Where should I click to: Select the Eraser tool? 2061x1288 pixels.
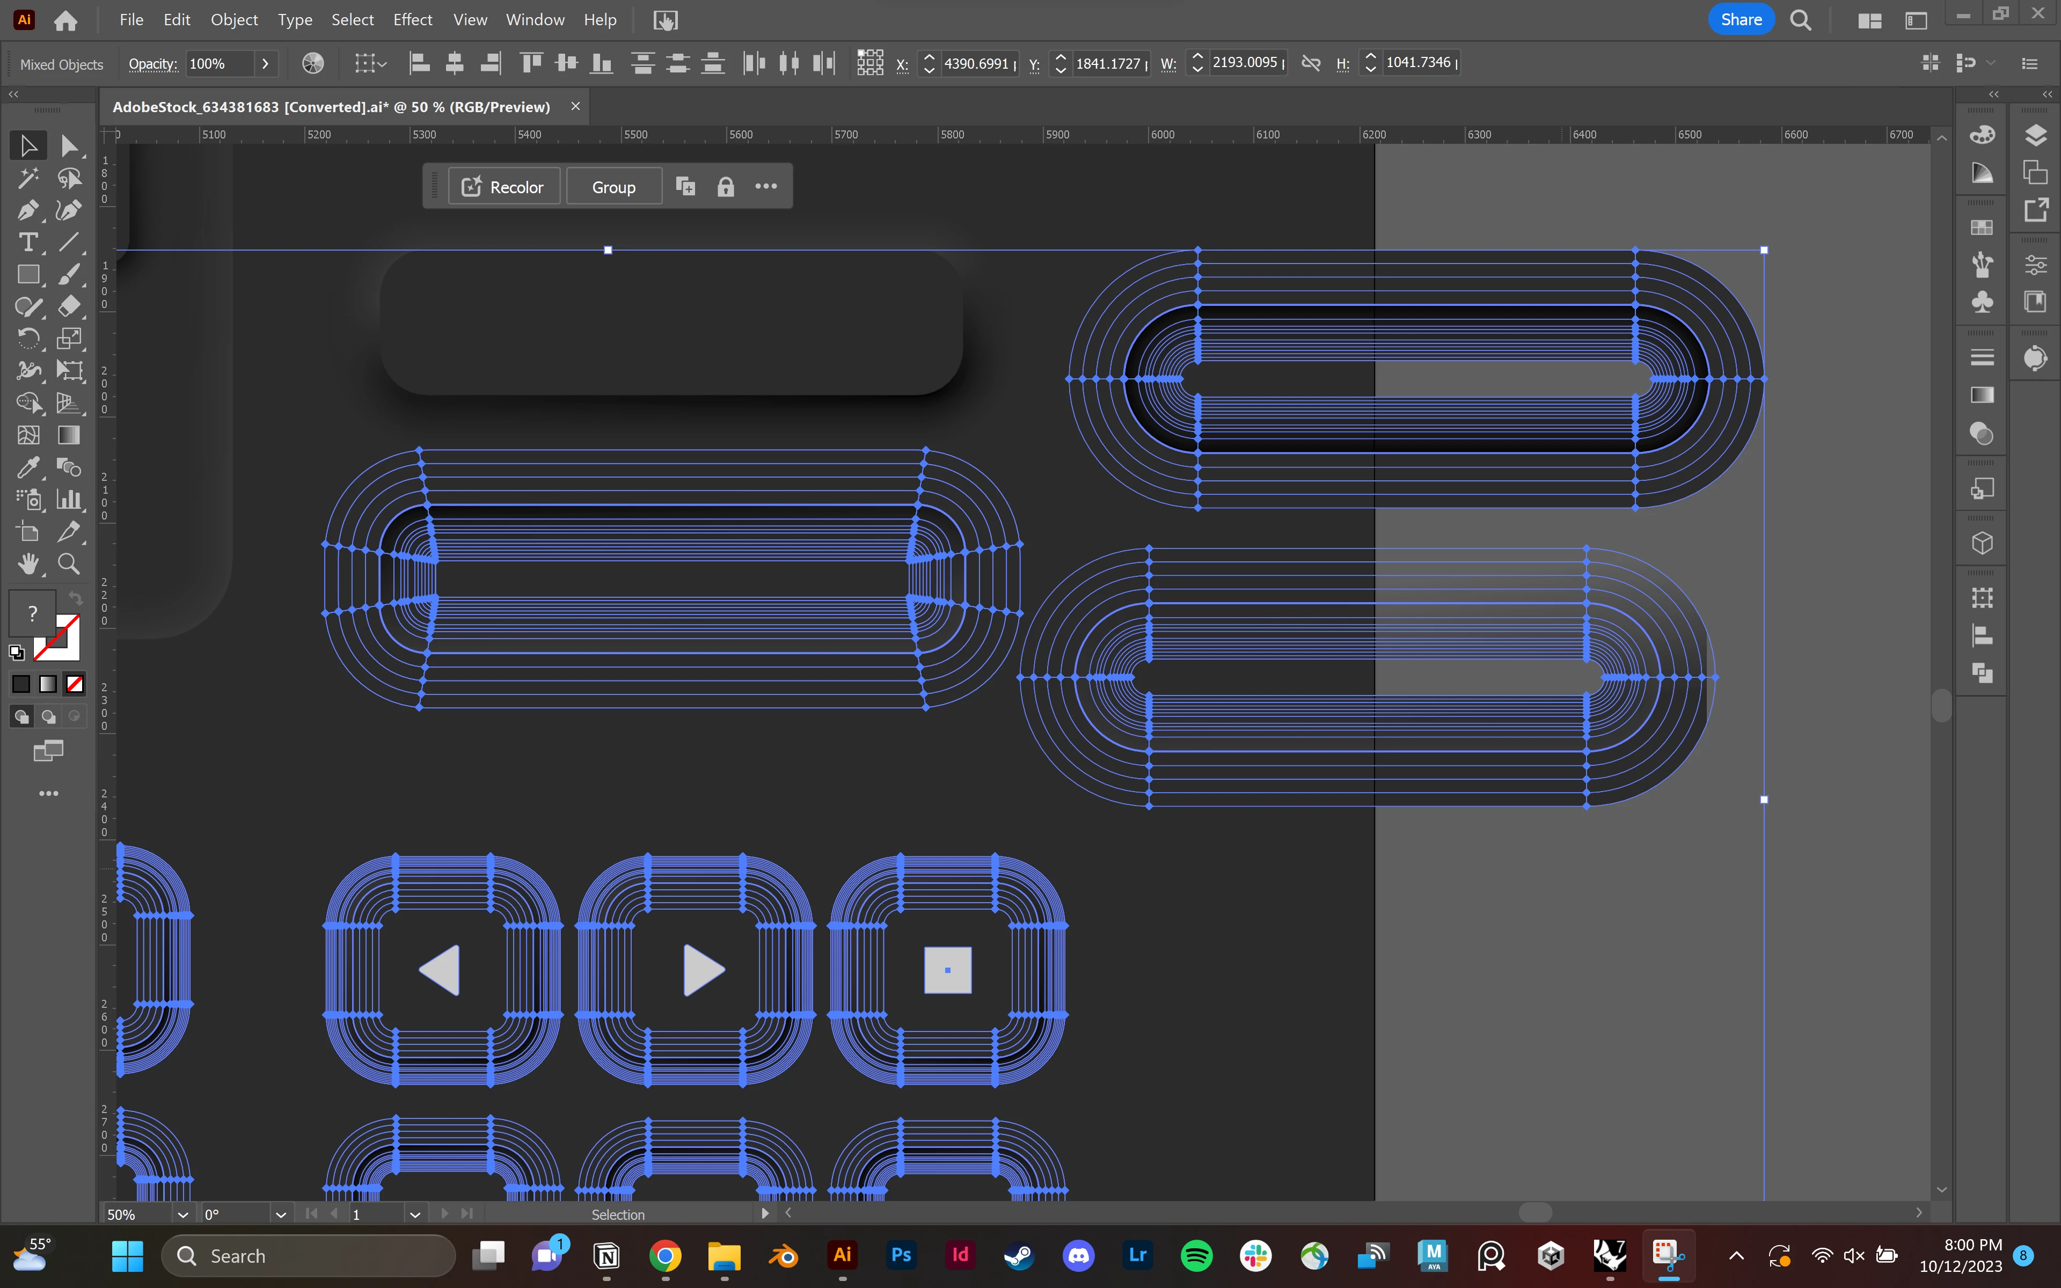pos(69,306)
